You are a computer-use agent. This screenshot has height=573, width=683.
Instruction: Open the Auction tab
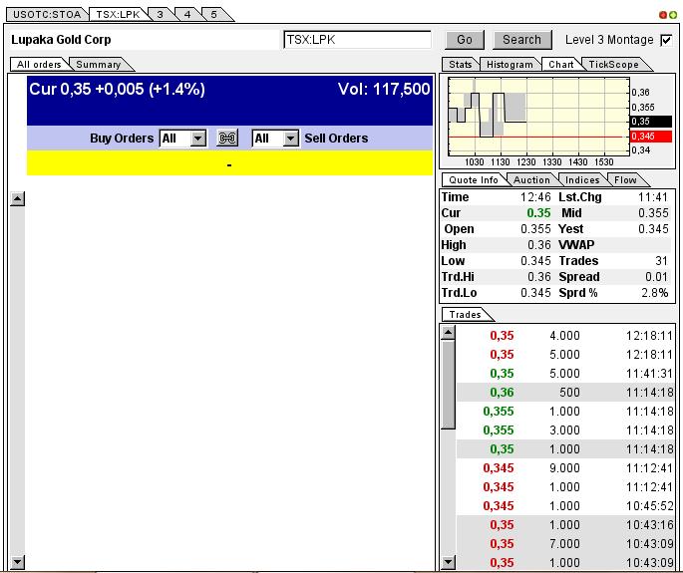click(x=531, y=179)
